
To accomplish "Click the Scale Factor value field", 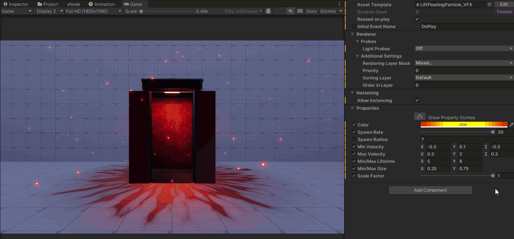I will [x=505, y=176].
